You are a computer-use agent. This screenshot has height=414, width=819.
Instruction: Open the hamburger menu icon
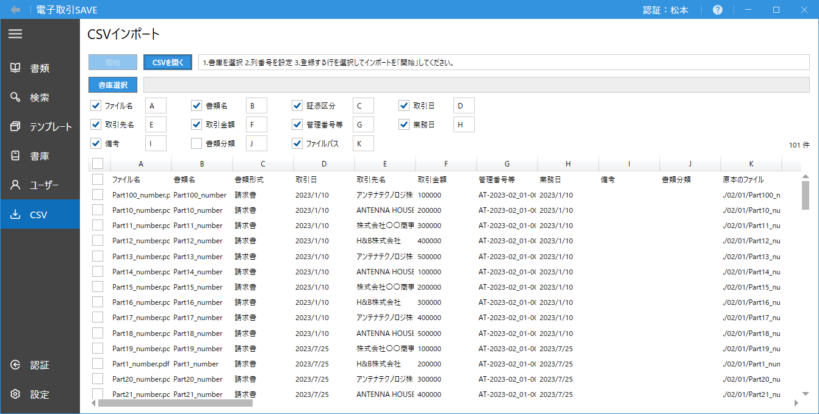pyautogui.click(x=15, y=34)
